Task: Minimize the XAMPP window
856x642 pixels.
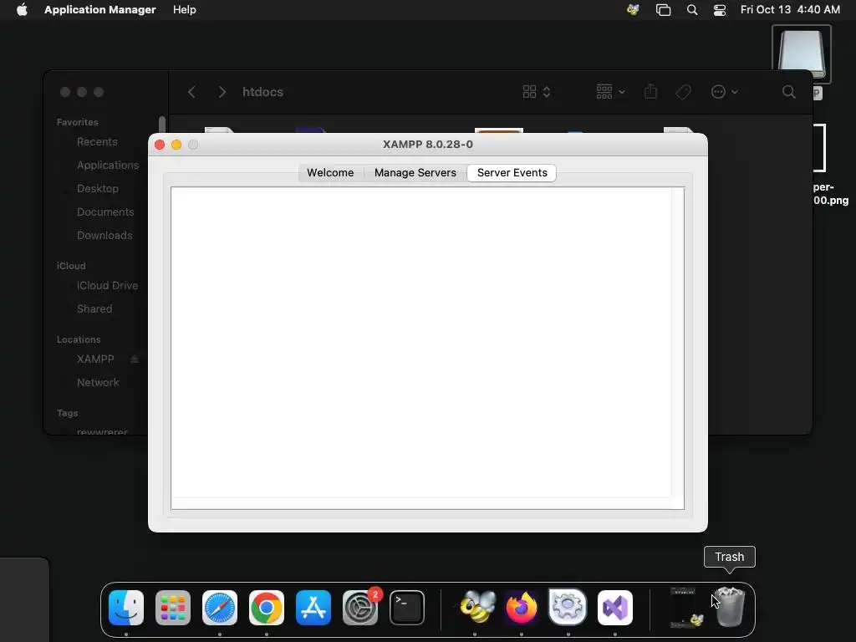Action: tap(176, 145)
